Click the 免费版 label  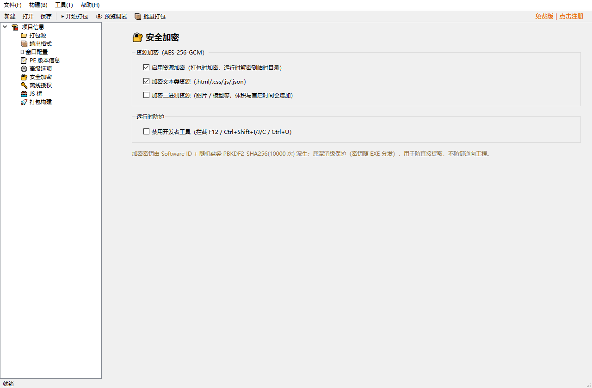pos(544,17)
